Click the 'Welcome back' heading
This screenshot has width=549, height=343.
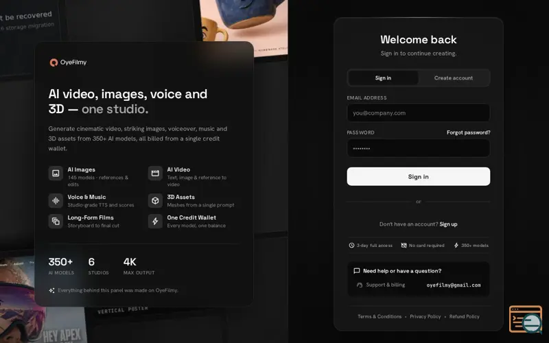[x=419, y=40]
